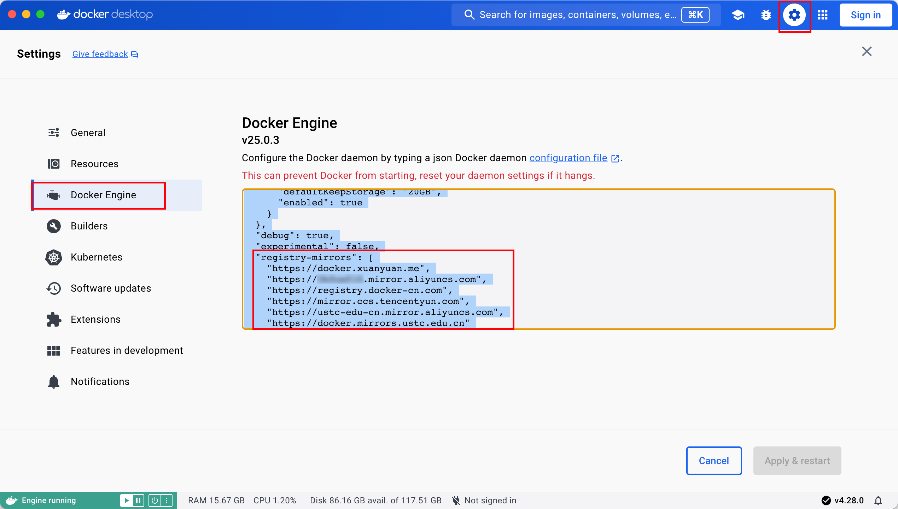Click the General sliders icon

tap(54, 133)
